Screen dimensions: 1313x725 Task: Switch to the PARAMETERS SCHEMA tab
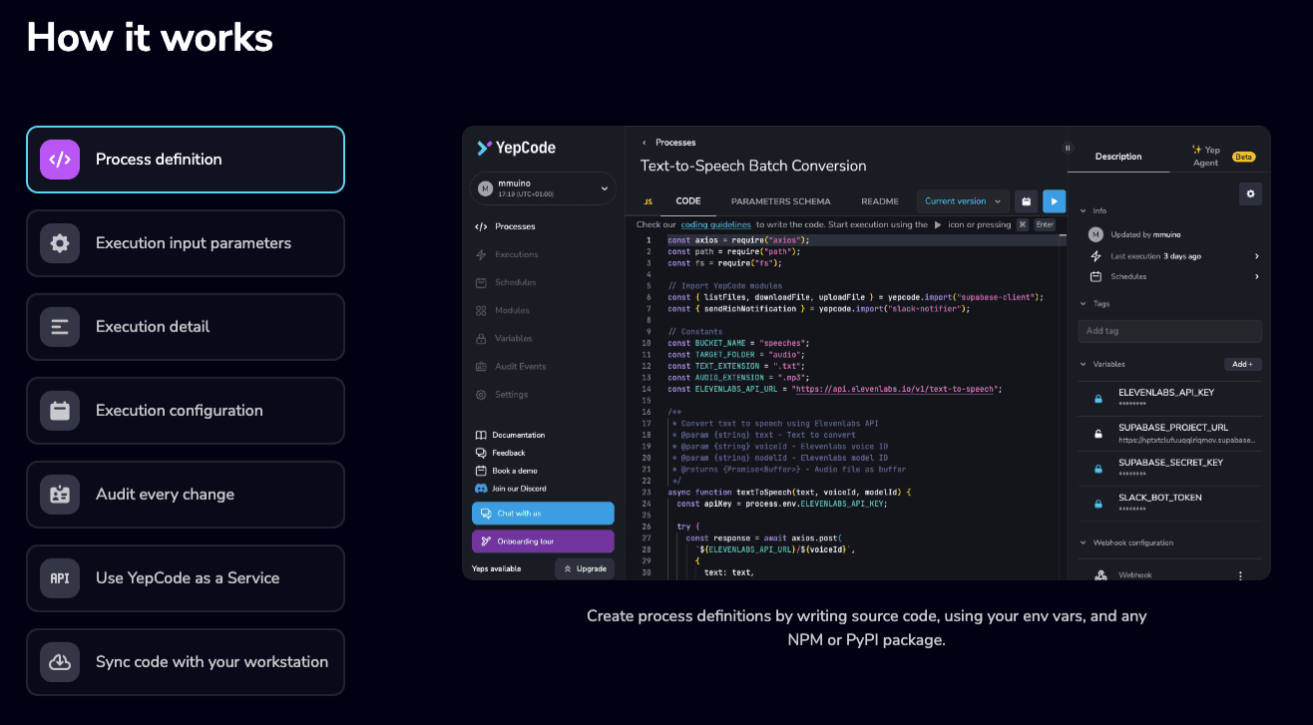pyautogui.click(x=780, y=201)
